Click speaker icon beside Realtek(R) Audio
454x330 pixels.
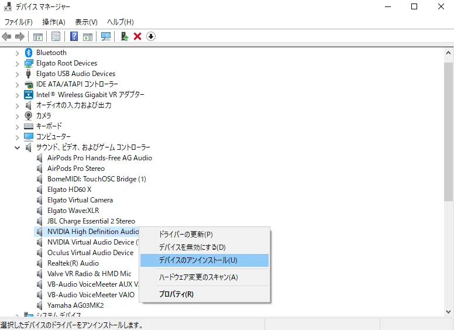coord(40,263)
